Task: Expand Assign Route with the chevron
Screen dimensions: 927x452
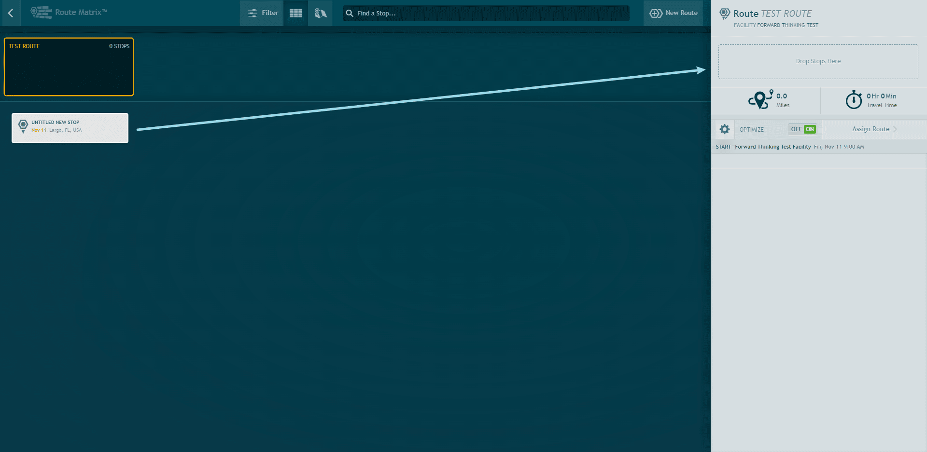Action: 895,129
